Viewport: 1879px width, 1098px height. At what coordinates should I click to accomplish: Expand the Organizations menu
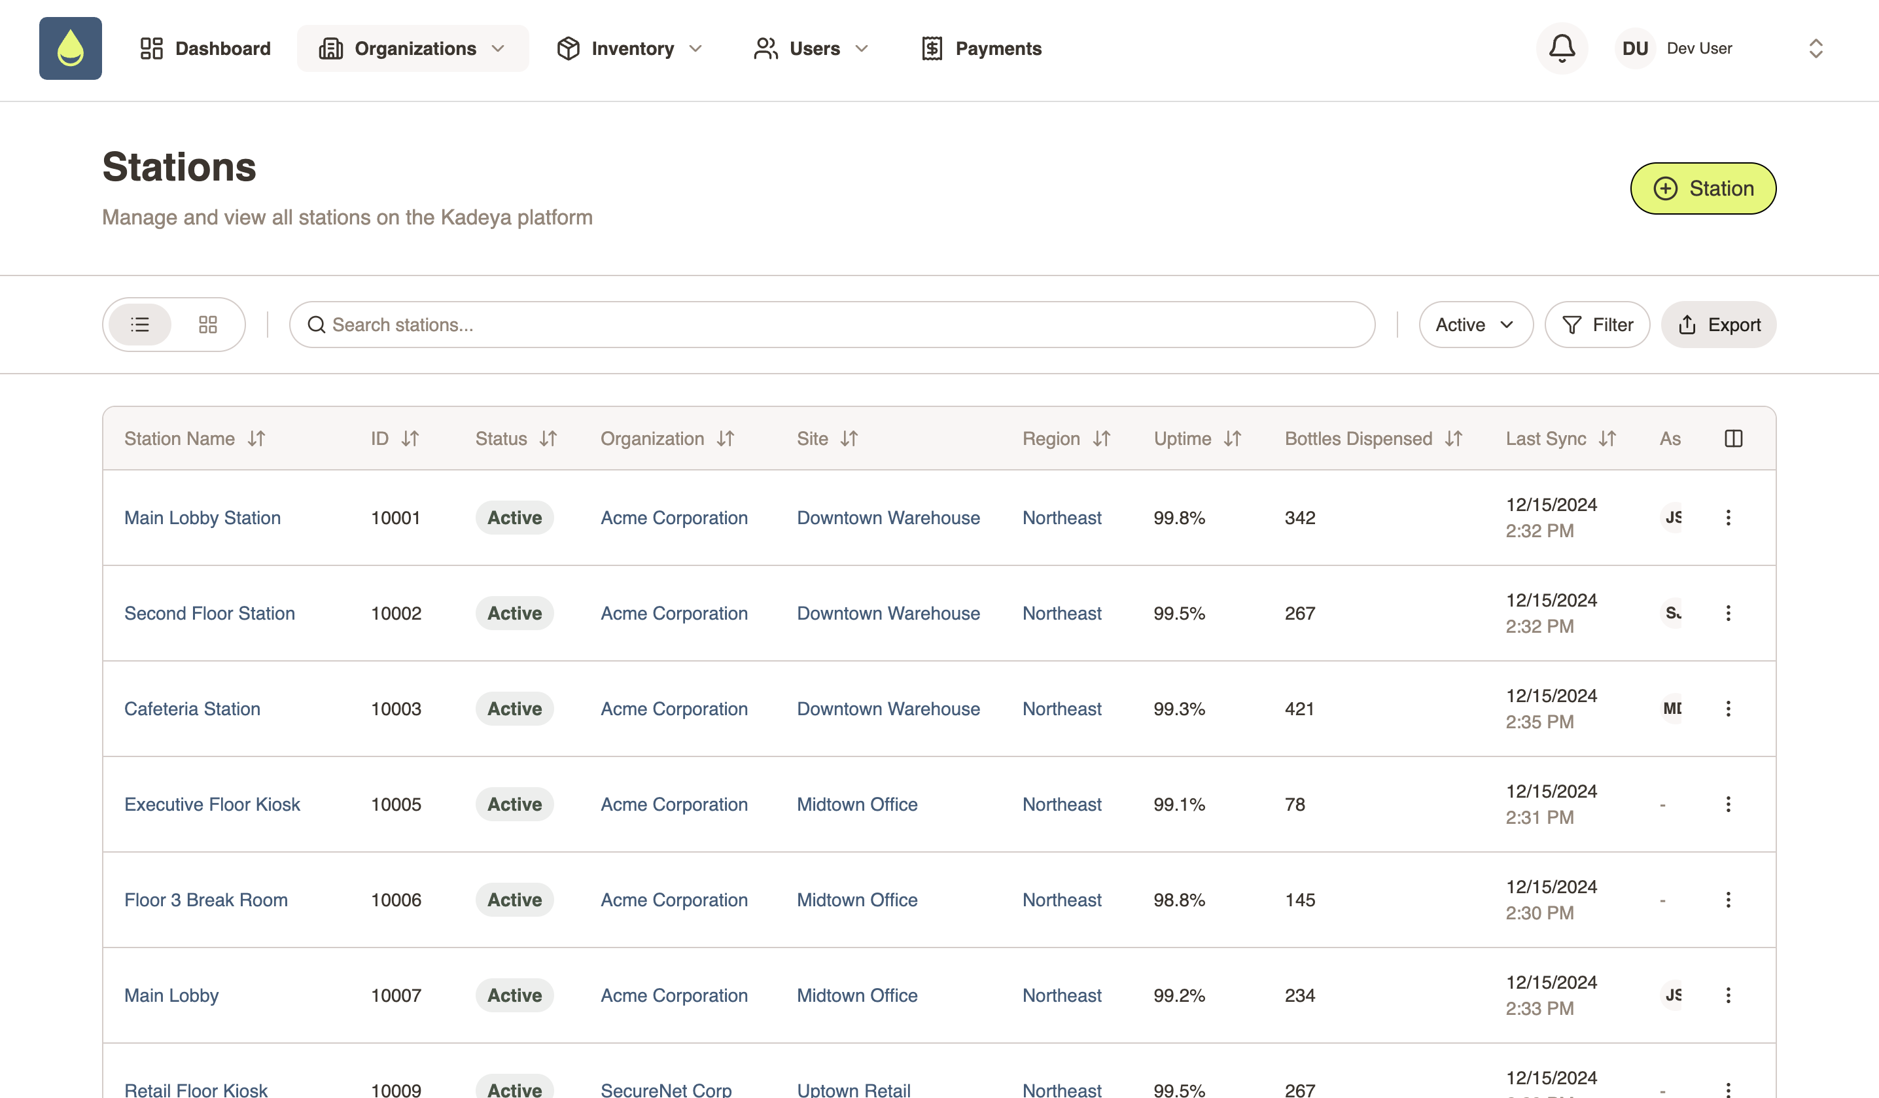412,48
